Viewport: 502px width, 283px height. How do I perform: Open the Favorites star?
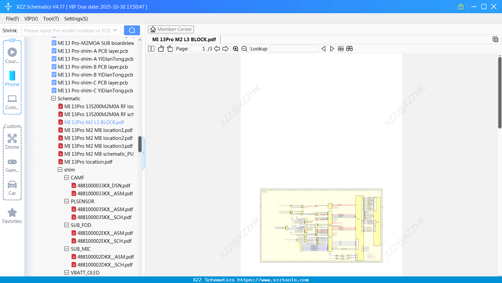tap(12, 216)
